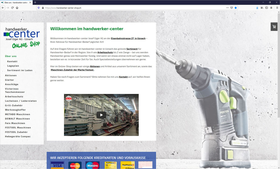Screen dimensions: 280x169
Task: Open the FESTOOL Zubehör category
Action: 16,132
